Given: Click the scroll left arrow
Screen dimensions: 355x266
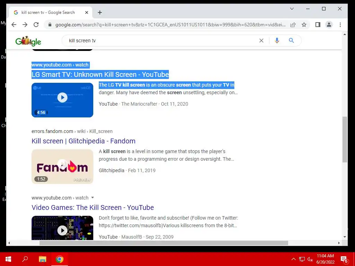Looking at the screenshot, I should [x=9, y=243].
